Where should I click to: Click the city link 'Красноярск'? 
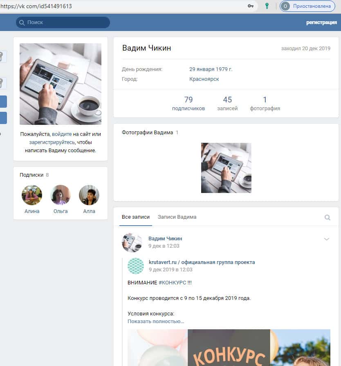point(204,79)
